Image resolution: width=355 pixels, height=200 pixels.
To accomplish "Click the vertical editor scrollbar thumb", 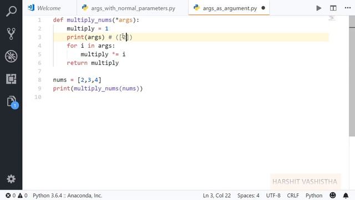I will pyautogui.click(x=352, y=76).
